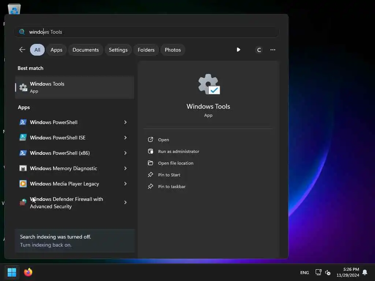This screenshot has width=375, height=281.
Task: Switch to the Apps filter tab
Action: point(56,50)
